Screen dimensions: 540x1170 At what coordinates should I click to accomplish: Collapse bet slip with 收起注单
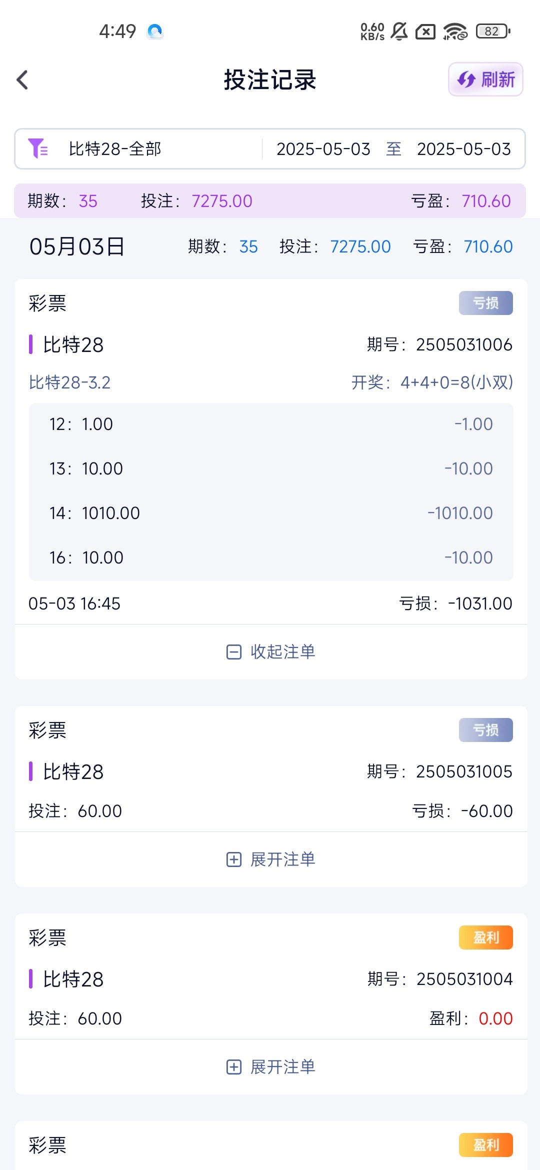pos(282,651)
